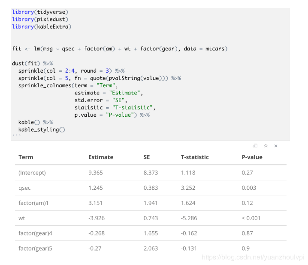308x265 pixels.
Task: Click the sprinkle_colnames term line
Action: click(68, 85)
